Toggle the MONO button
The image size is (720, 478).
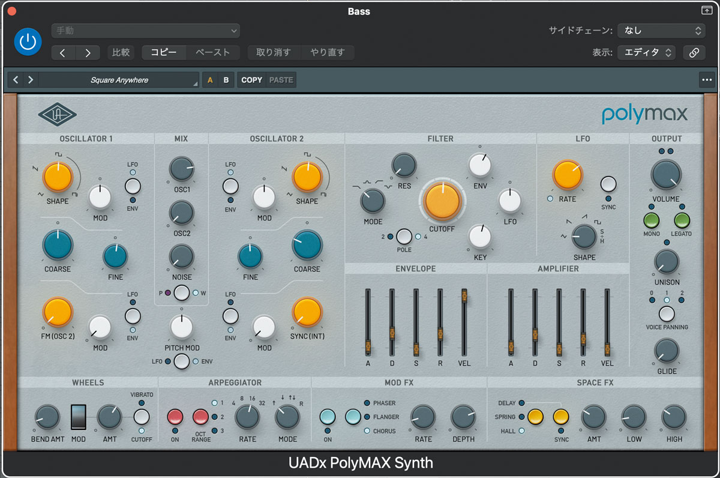click(651, 220)
